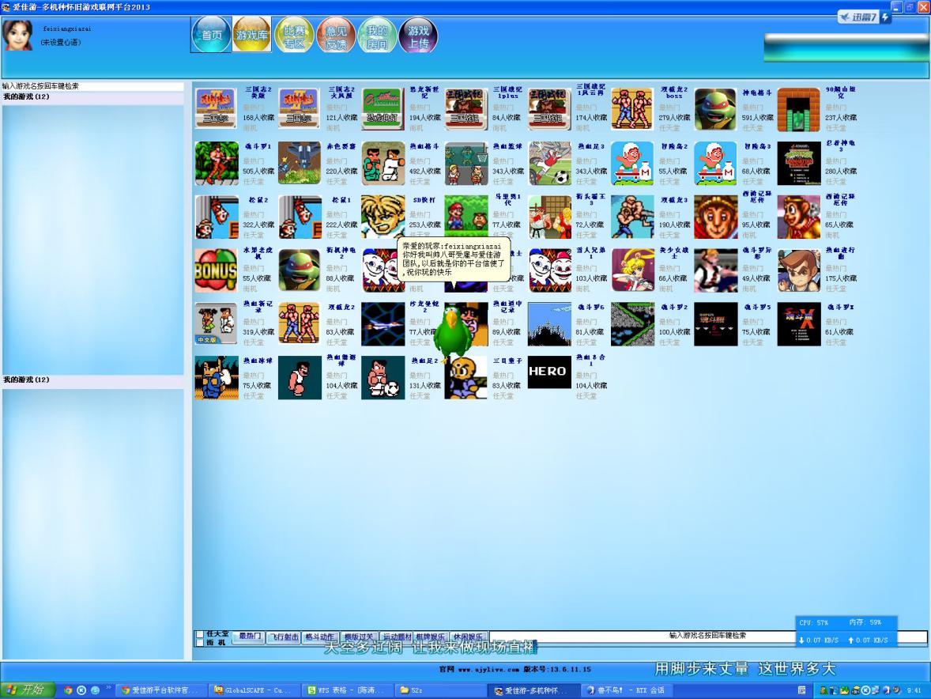Open Chrome from the quick launch

(68, 690)
